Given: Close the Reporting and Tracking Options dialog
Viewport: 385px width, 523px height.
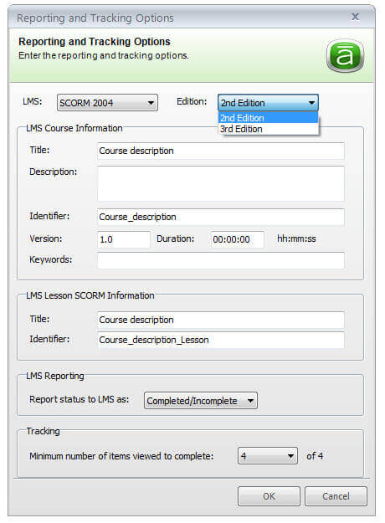Looking at the screenshot, I should (x=356, y=17).
